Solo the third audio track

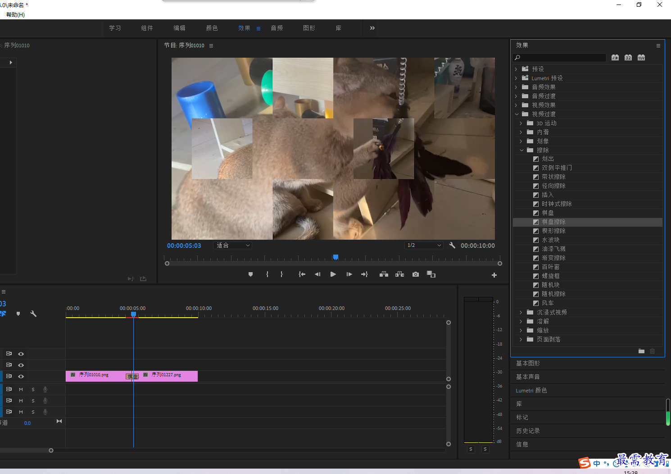coord(33,412)
